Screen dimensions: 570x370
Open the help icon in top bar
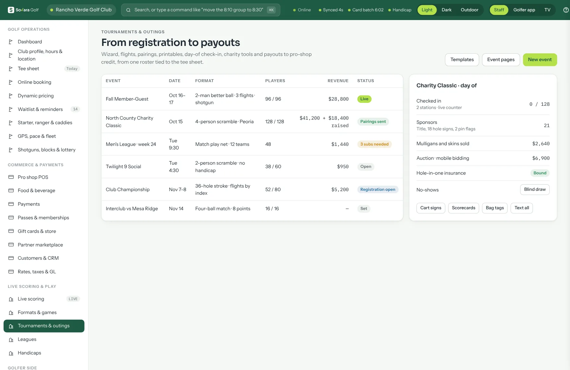click(x=566, y=10)
